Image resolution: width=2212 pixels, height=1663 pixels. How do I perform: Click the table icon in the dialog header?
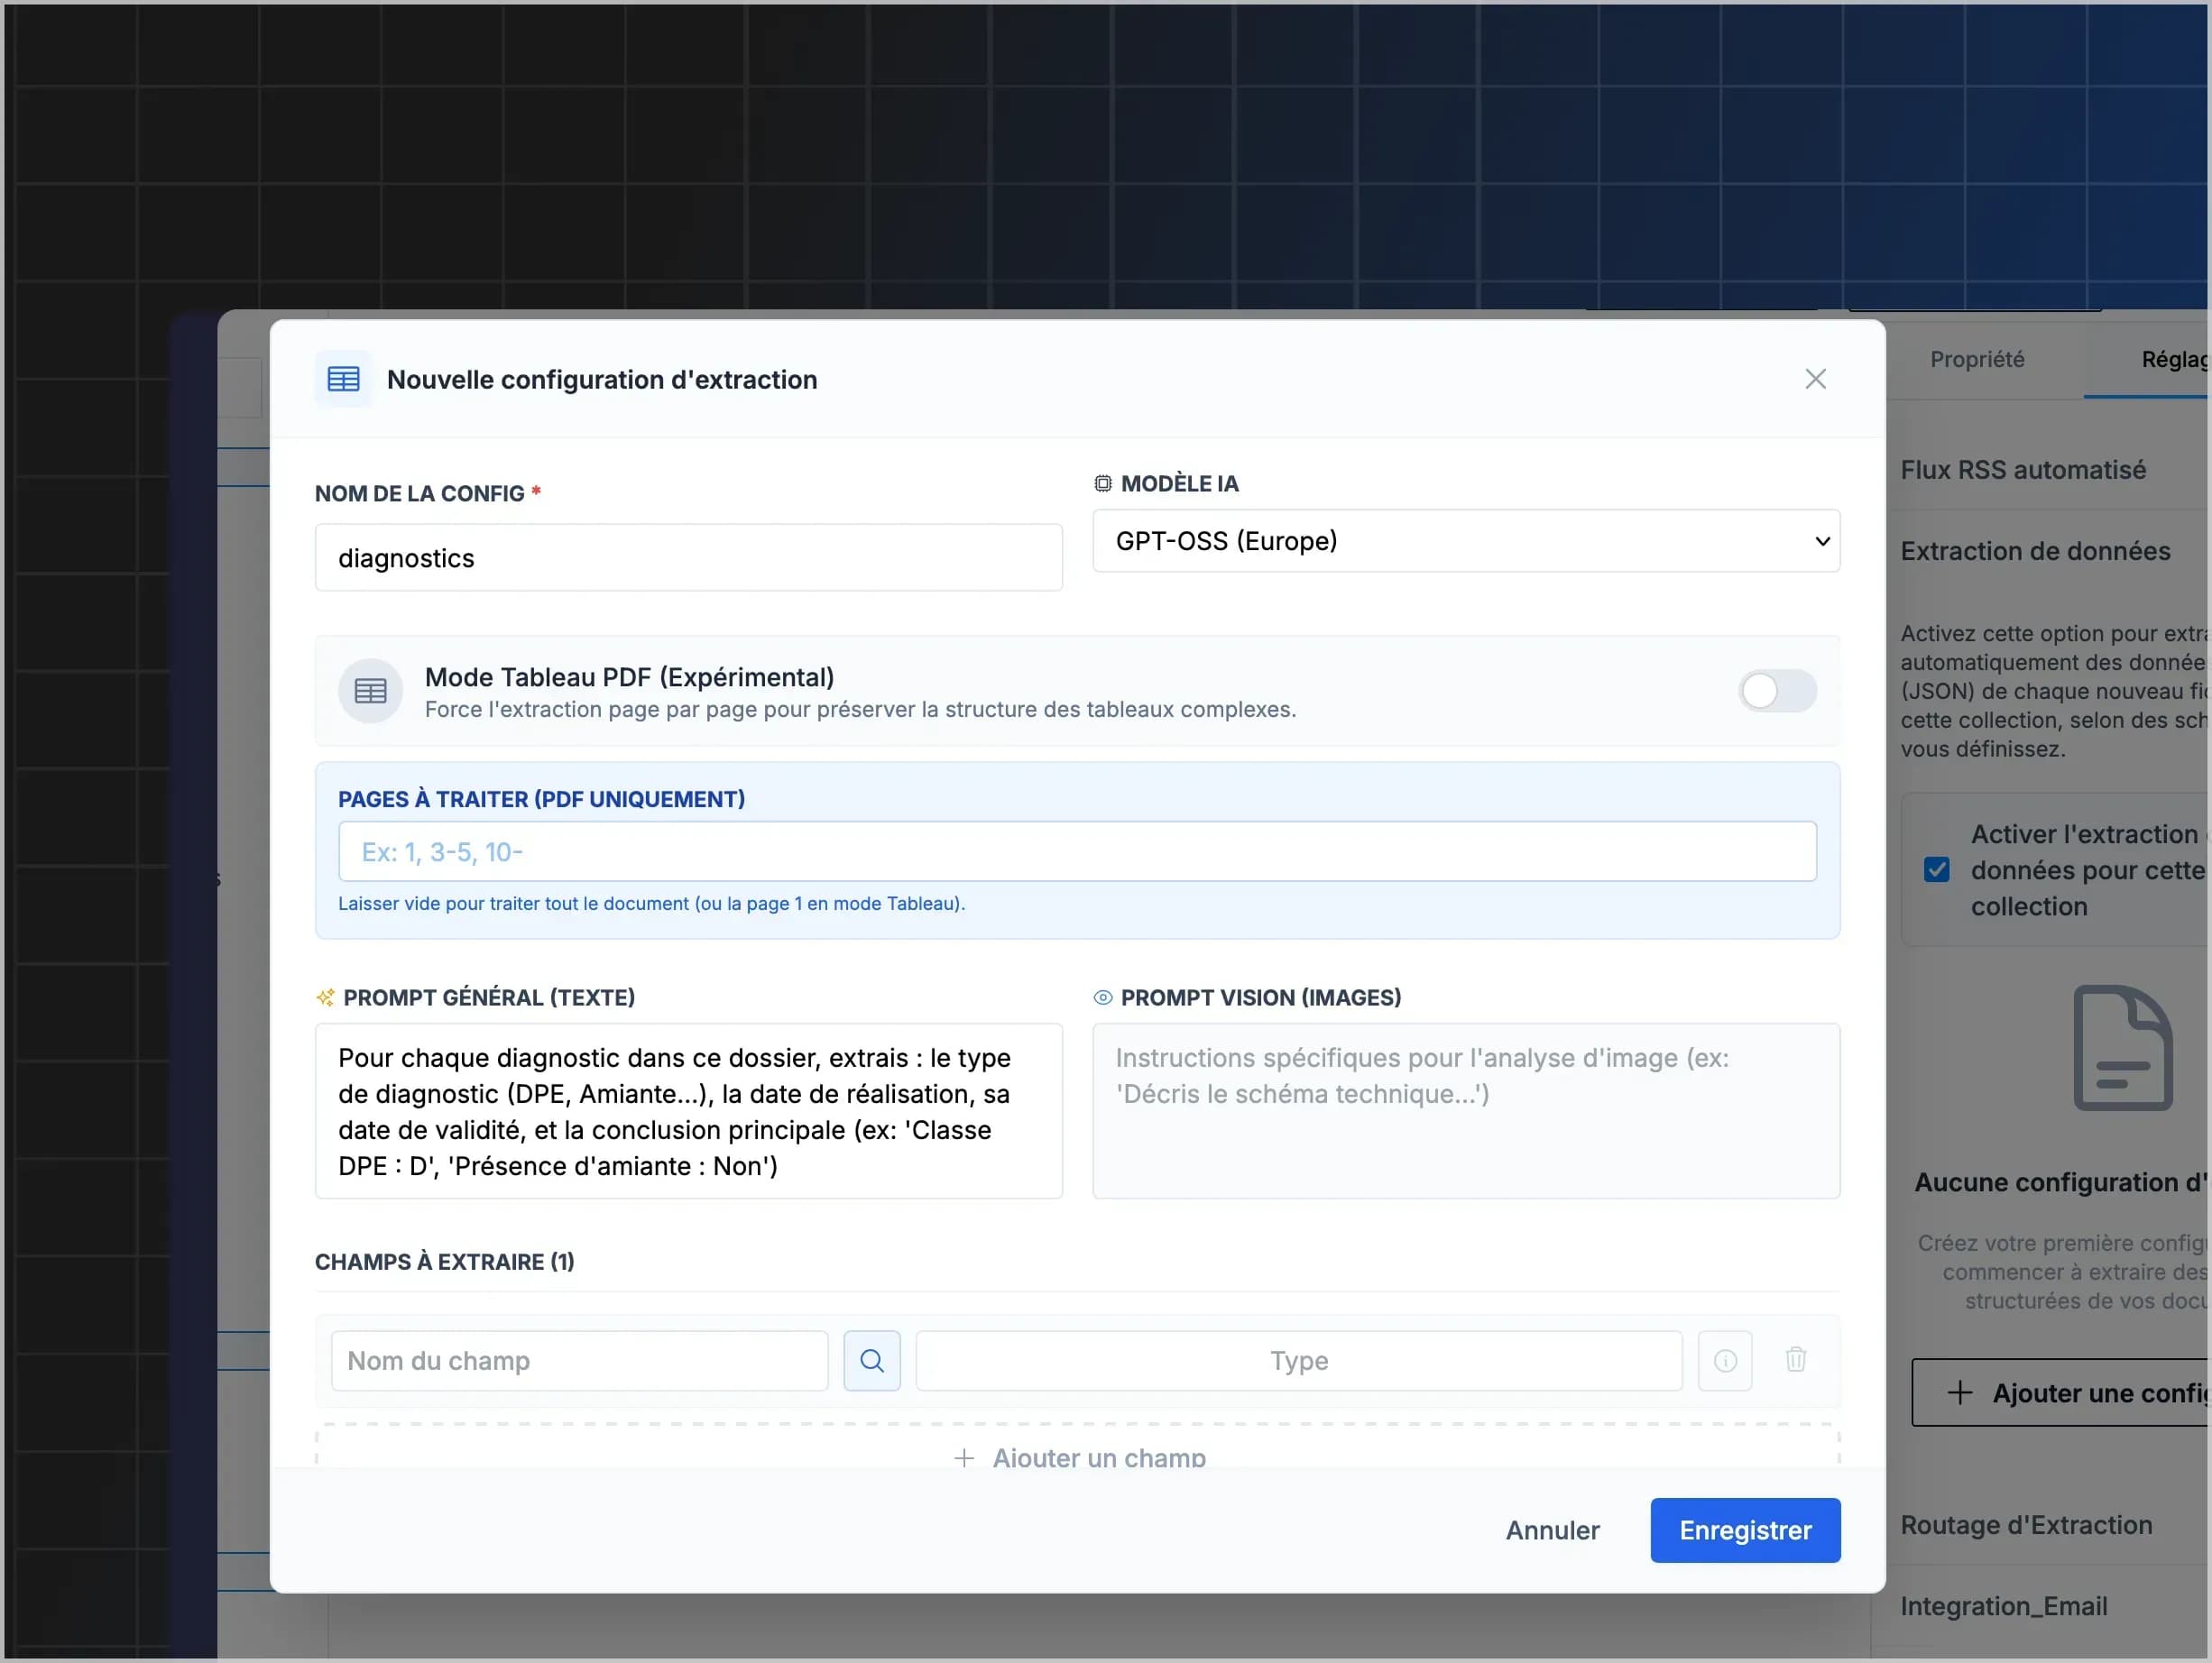pos(343,380)
